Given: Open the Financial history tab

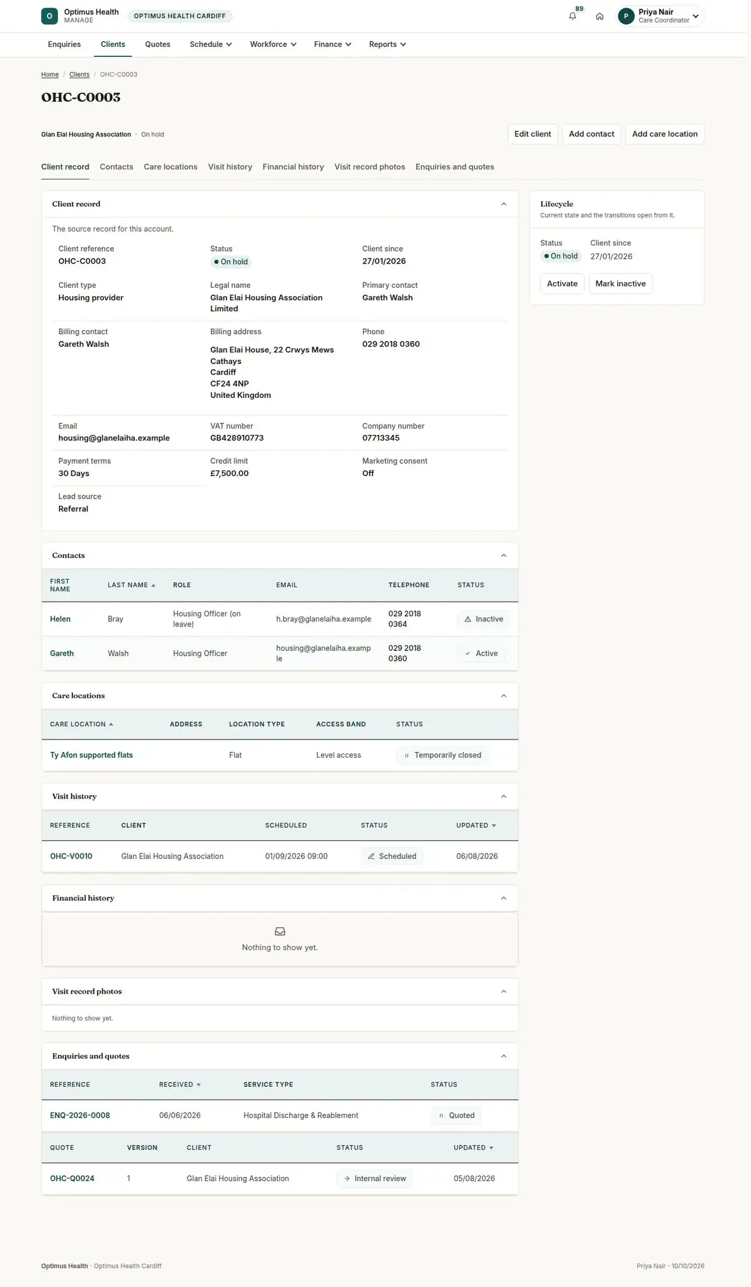Looking at the screenshot, I should tap(294, 167).
